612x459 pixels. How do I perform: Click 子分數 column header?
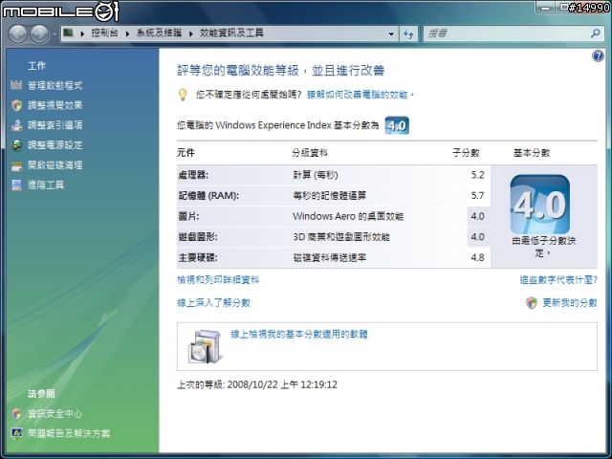(466, 153)
